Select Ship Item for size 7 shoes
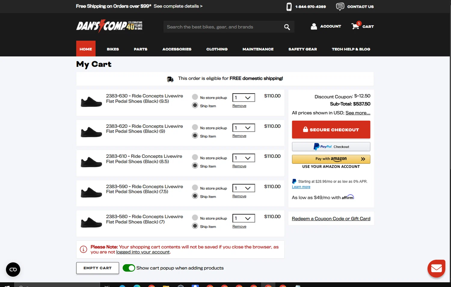 195,226
